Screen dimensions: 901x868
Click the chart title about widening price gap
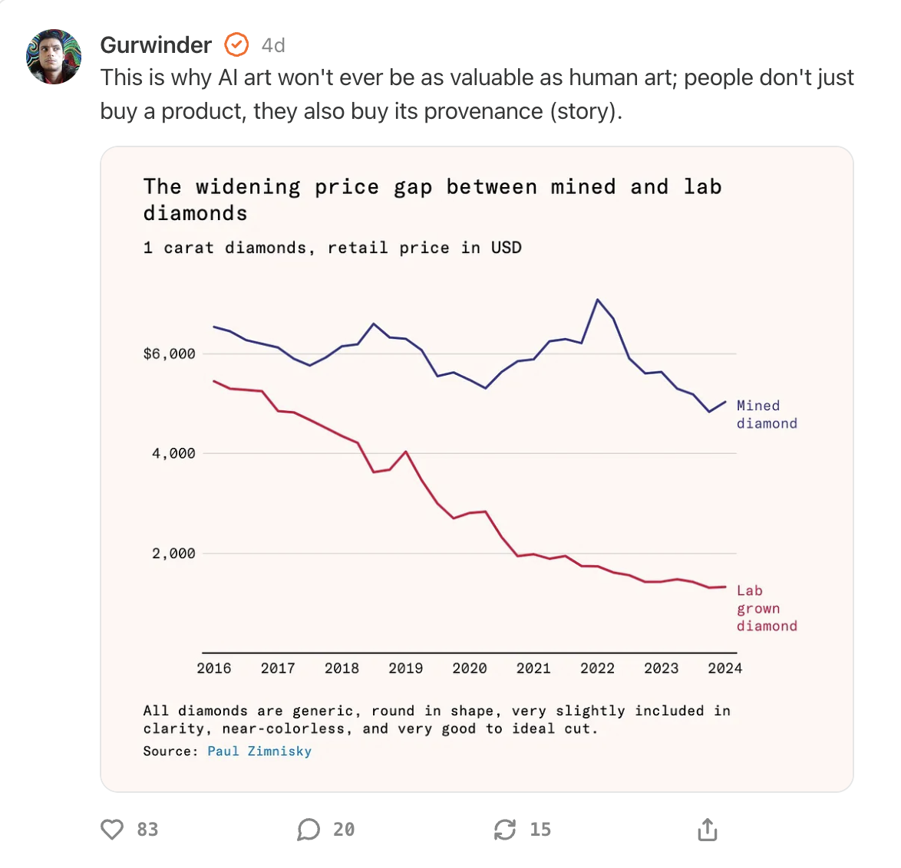click(432, 199)
